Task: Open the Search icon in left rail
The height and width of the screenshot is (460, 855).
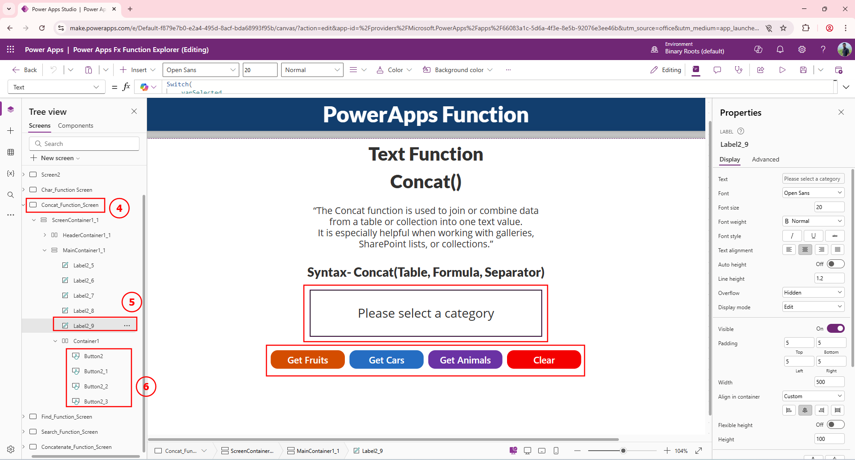Action: (11, 194)
